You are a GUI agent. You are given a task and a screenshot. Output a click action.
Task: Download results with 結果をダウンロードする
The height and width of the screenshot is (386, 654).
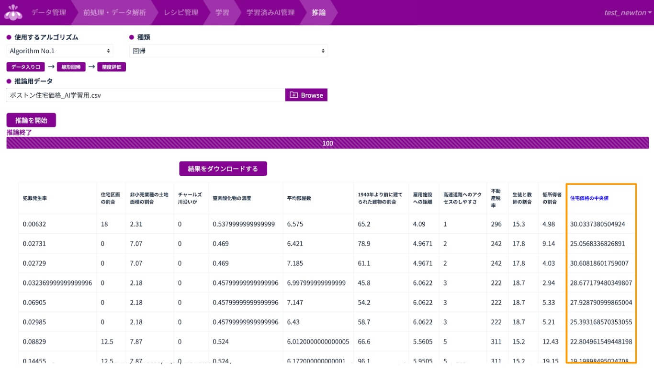tap(223, 169)
